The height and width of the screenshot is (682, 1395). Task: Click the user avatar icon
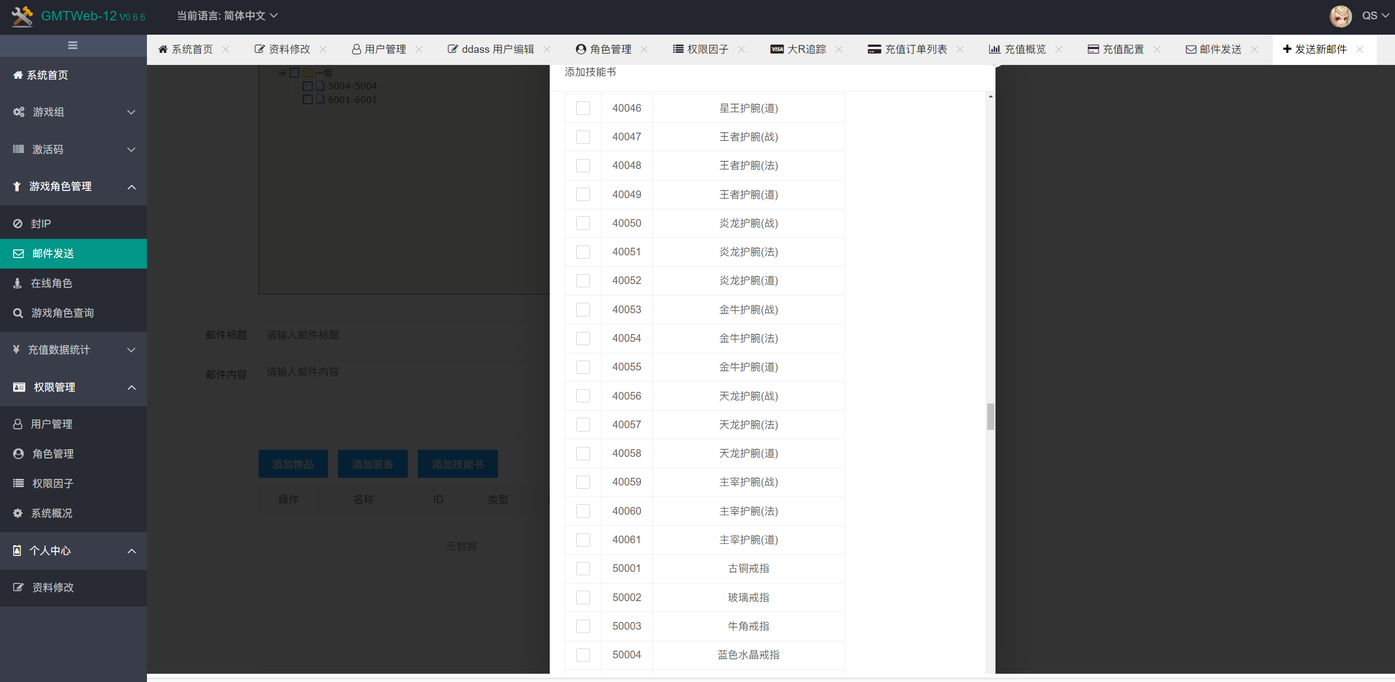point(1340,16)
